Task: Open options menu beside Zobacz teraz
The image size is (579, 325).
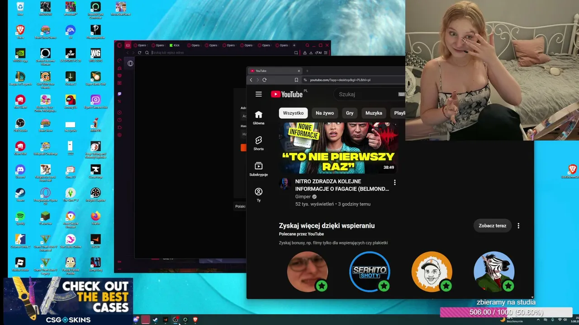Action: pyautogui.click(x=518, y=226)
